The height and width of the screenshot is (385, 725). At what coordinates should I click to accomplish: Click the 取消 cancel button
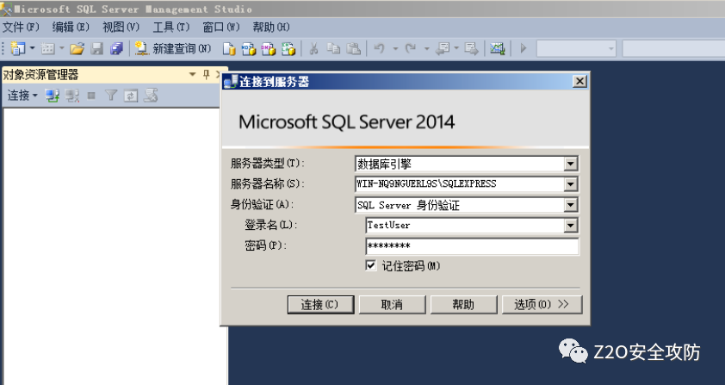(392, 305)
